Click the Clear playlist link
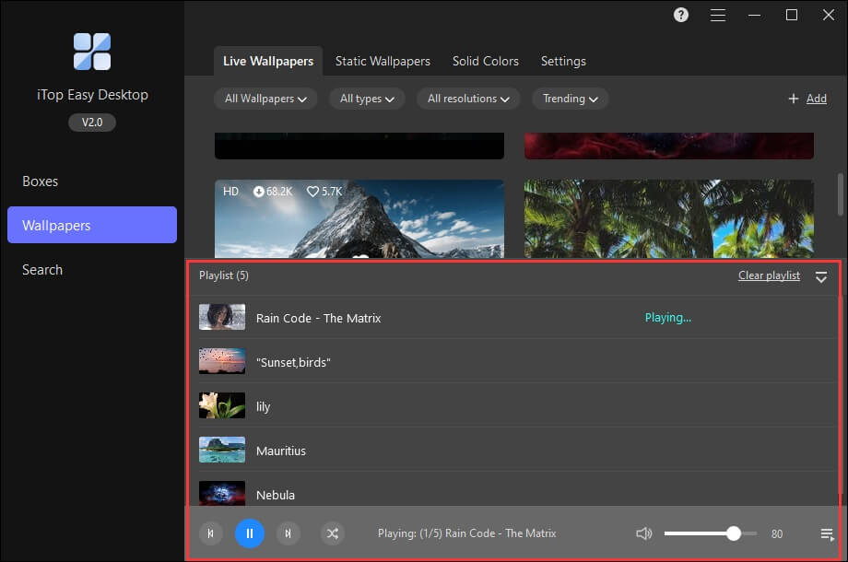The height and width of the screenshot is (562, 848). pos(769,275)
